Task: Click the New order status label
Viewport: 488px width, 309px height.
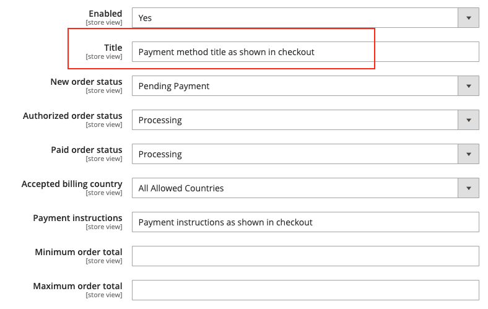Action: coord(86,82)
